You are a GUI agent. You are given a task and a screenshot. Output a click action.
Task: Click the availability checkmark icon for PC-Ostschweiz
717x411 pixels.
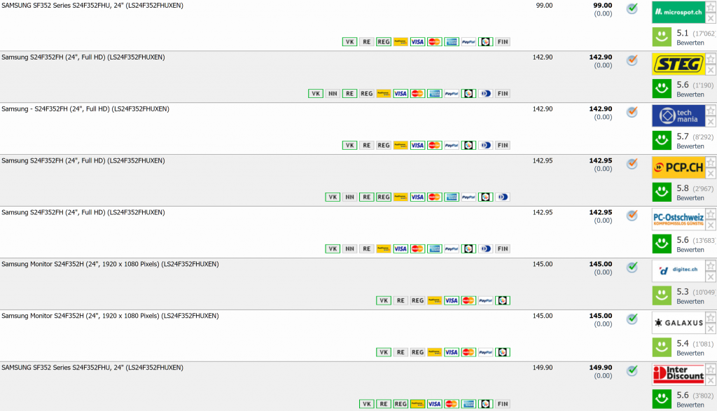[x=632, y=216]
